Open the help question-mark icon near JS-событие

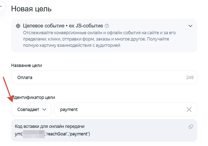(x=107, y=26)
